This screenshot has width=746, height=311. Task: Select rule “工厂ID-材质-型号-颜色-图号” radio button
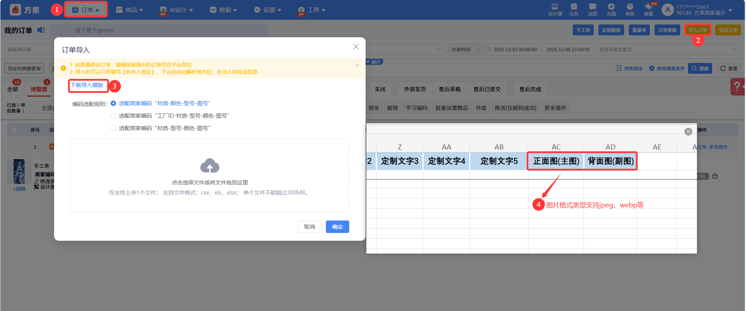(113, 116)
